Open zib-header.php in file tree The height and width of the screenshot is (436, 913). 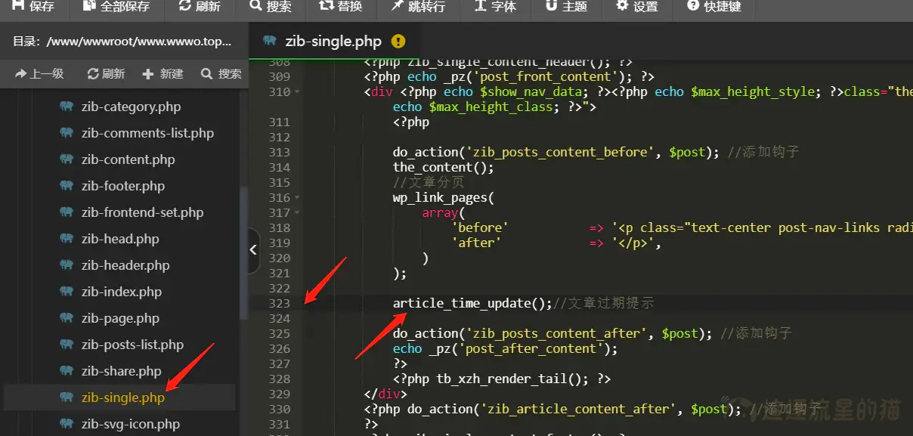click(x=125, y=265)
